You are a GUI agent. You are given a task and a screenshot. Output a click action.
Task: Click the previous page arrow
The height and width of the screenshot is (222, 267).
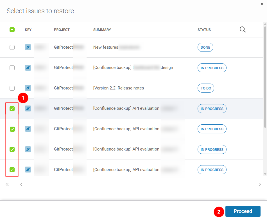tap(21, 184)
